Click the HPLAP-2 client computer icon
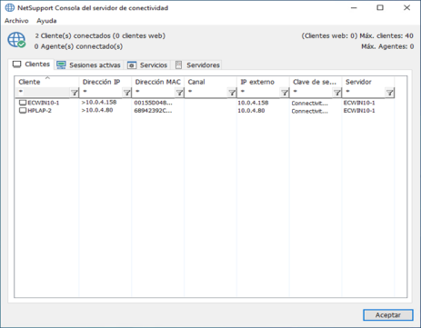 (23, 111)
